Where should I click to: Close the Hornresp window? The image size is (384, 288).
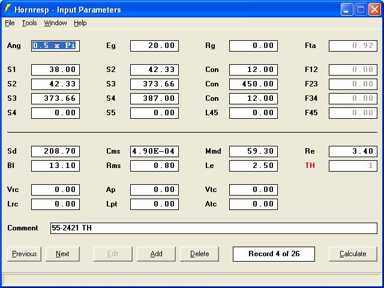pos(374,10)
